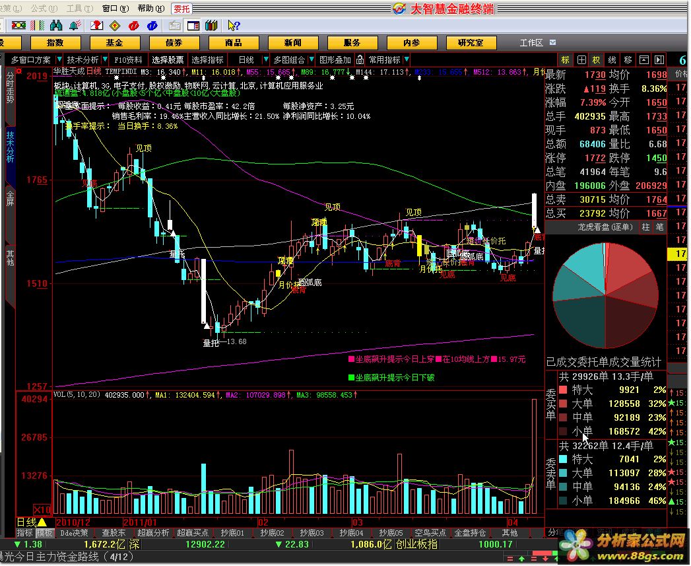This screenshot has width=691, height=566.
Task: Expand the 多窗口方案 dropdown arrow
Action: tap(59, 59)
